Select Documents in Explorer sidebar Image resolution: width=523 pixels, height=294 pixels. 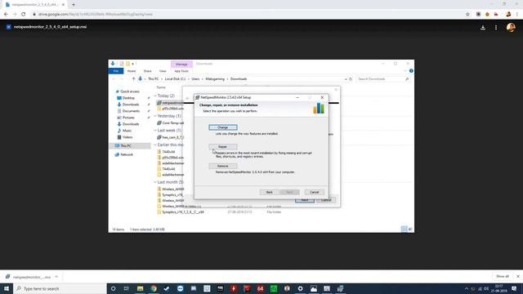click(131, 111)
